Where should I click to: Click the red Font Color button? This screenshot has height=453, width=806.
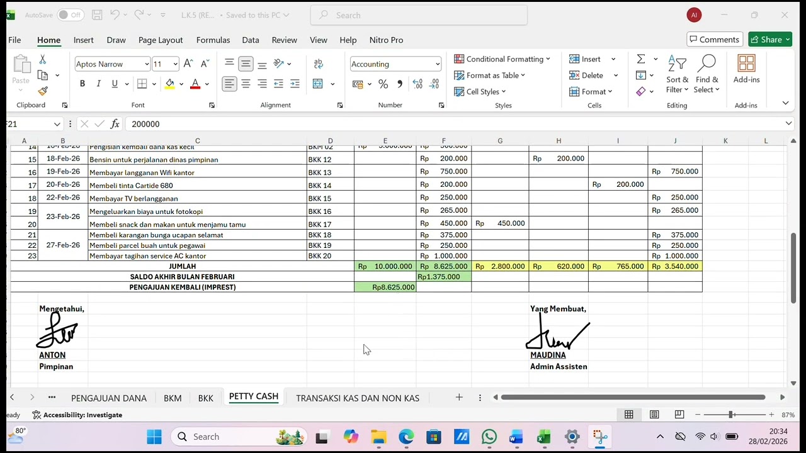(x=195, y=84)
